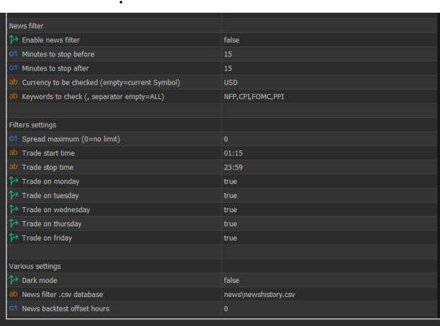Image resolution: width=440 pixels, height=326 pixels.
Task: Edit the Spread maximum value 0
Action: (226, 139)
